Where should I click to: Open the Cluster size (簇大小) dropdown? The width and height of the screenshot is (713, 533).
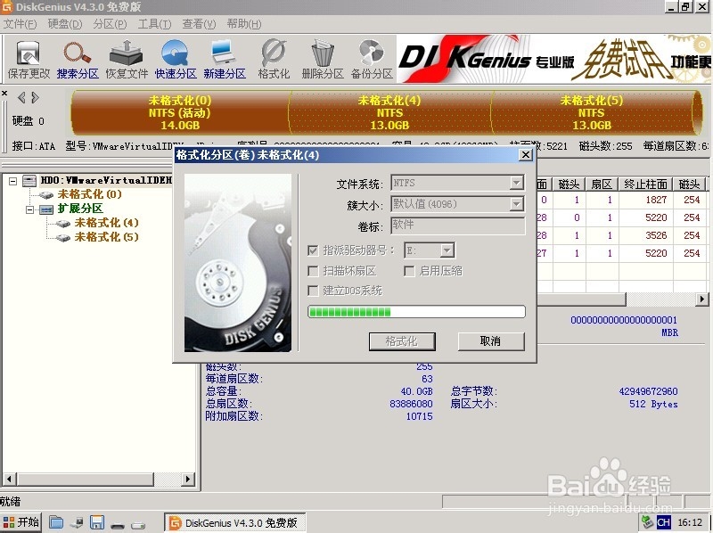pyautogui.click(x=516, y=204)
